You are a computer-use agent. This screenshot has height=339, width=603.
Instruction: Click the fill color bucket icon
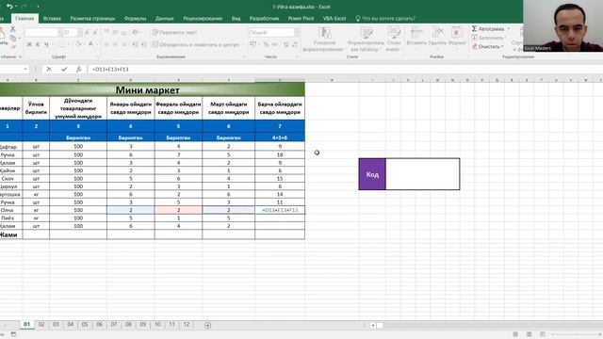point(78,44)
